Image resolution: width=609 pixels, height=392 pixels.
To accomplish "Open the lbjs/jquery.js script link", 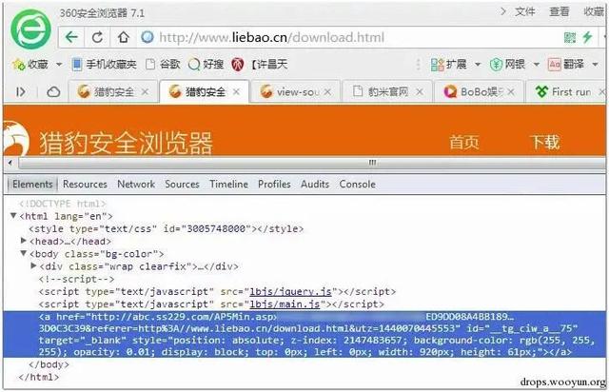I will point(290,292).
